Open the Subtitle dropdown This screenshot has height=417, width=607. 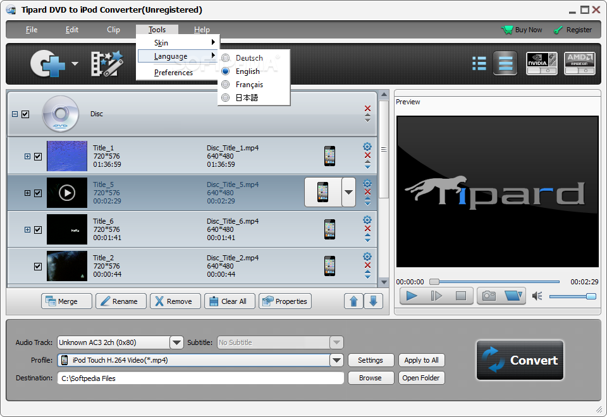click(336, 342)
